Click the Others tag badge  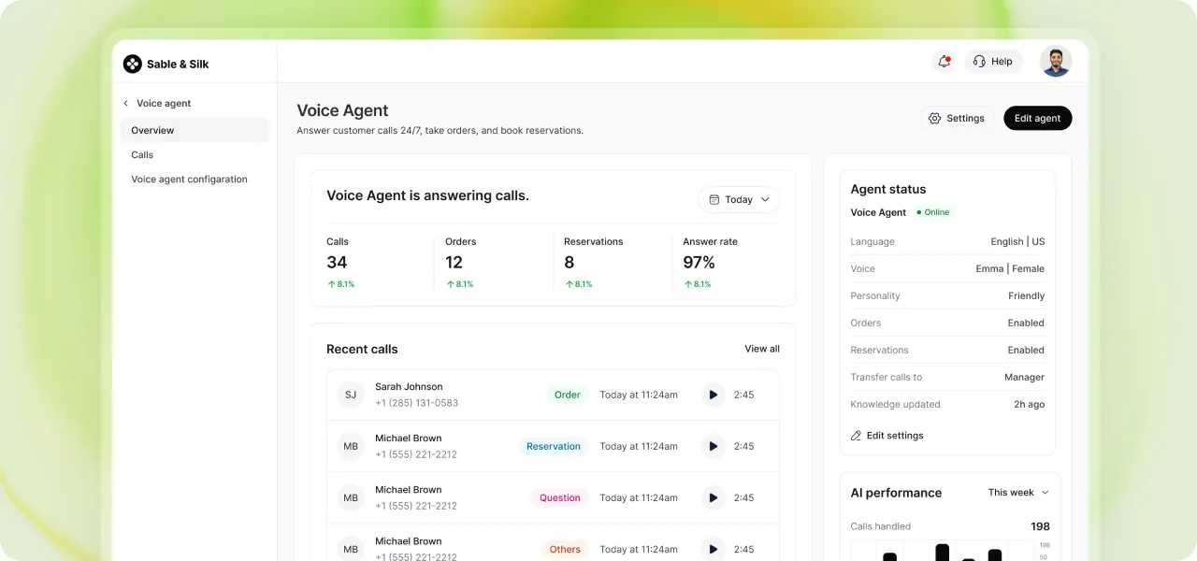tap(565, 549)
